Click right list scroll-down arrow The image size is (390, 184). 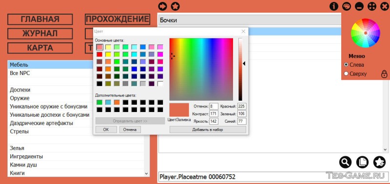point(385,149)
